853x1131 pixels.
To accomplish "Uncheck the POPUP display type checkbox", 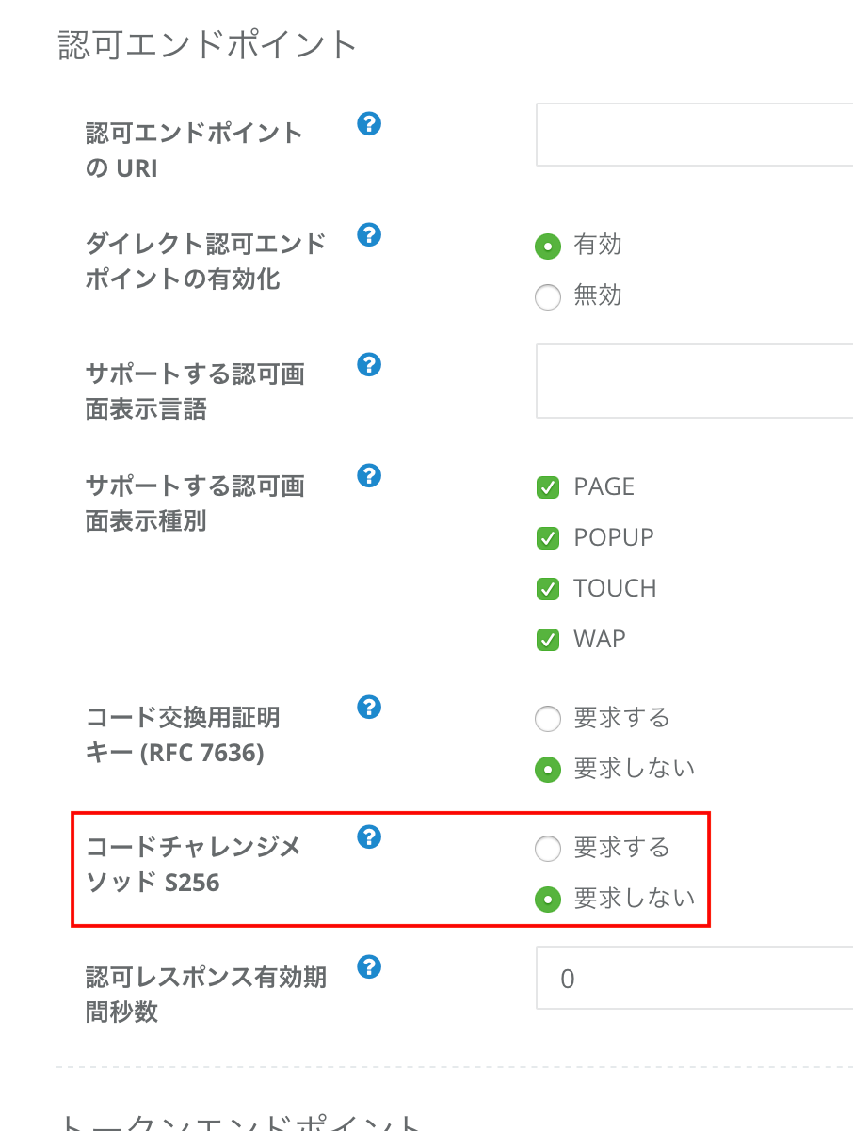I will tap(548, 538).
